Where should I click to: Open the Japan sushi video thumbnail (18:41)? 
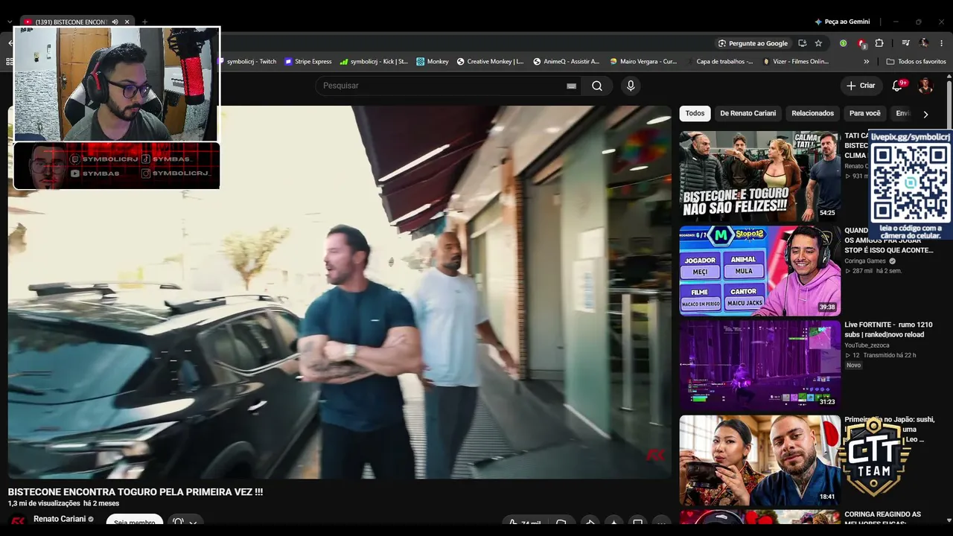click(759, 460)
